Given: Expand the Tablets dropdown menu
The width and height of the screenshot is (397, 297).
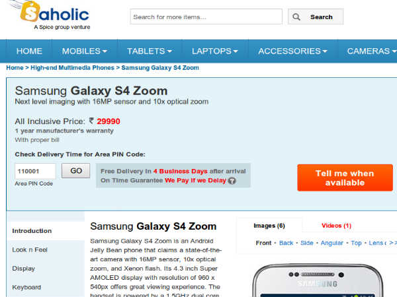Looking at the screenshot, I should 149,51.
